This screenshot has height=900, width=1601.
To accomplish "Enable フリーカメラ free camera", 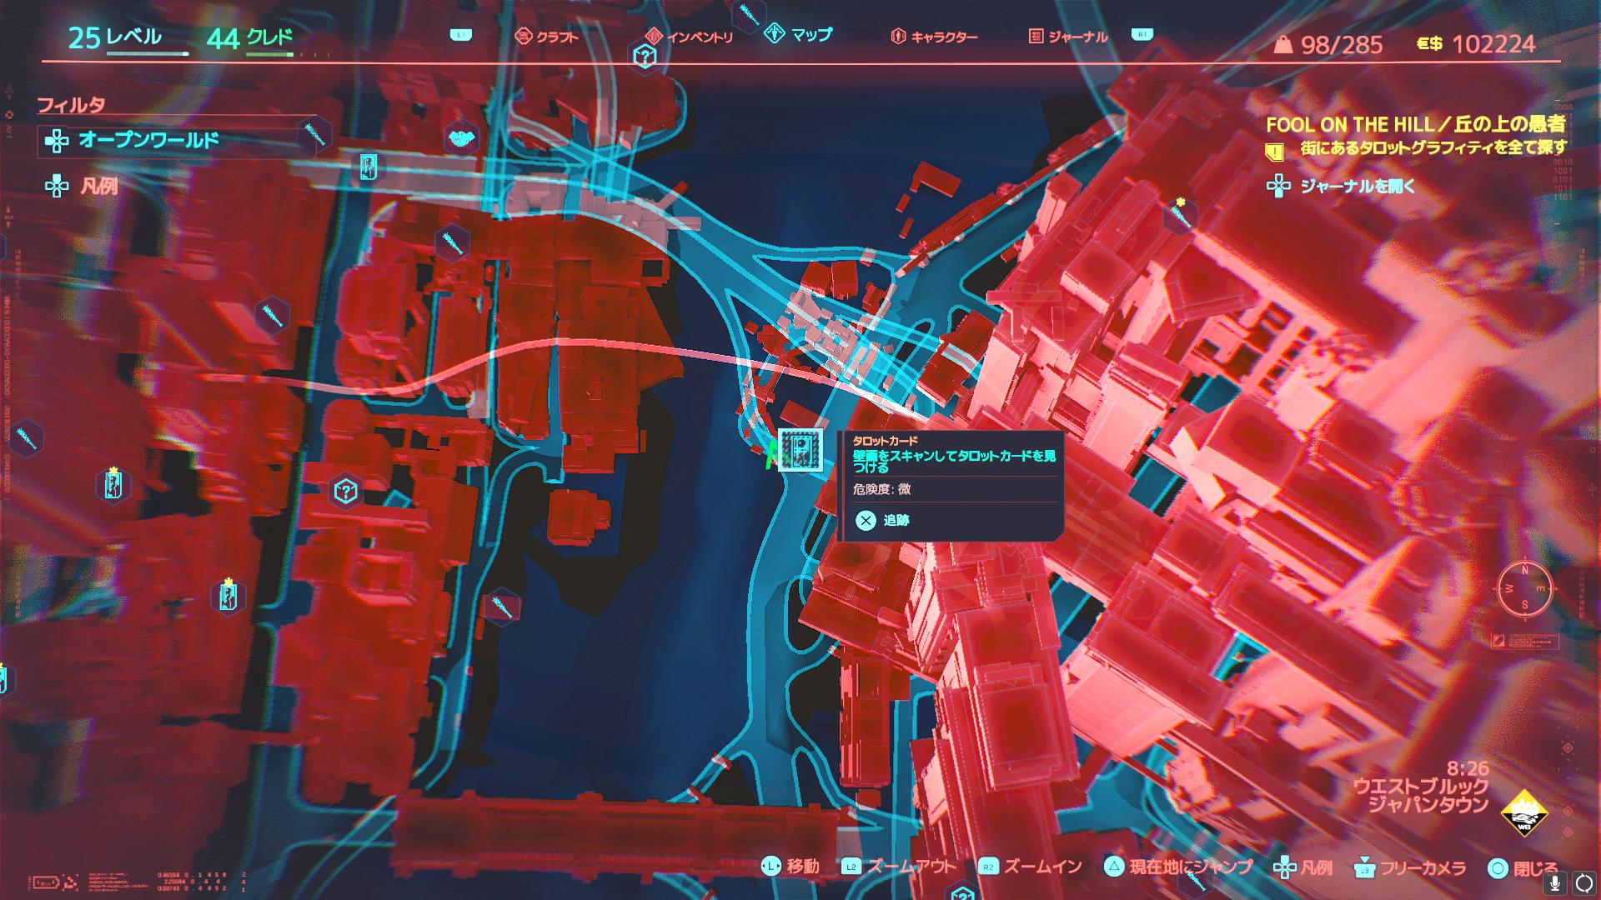I will click(x=1409, y=867).
